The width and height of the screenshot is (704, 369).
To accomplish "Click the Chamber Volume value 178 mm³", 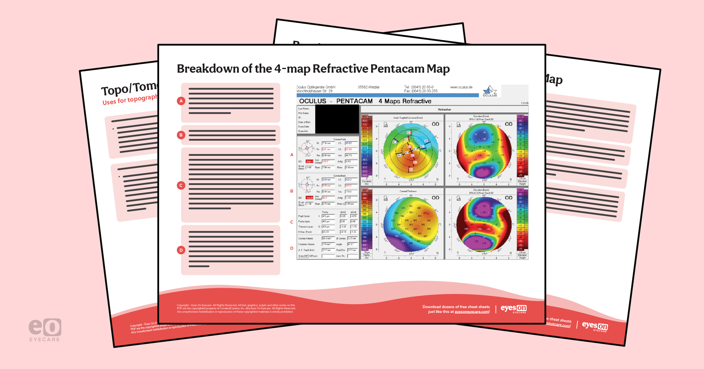I will [x=328, y=244].
